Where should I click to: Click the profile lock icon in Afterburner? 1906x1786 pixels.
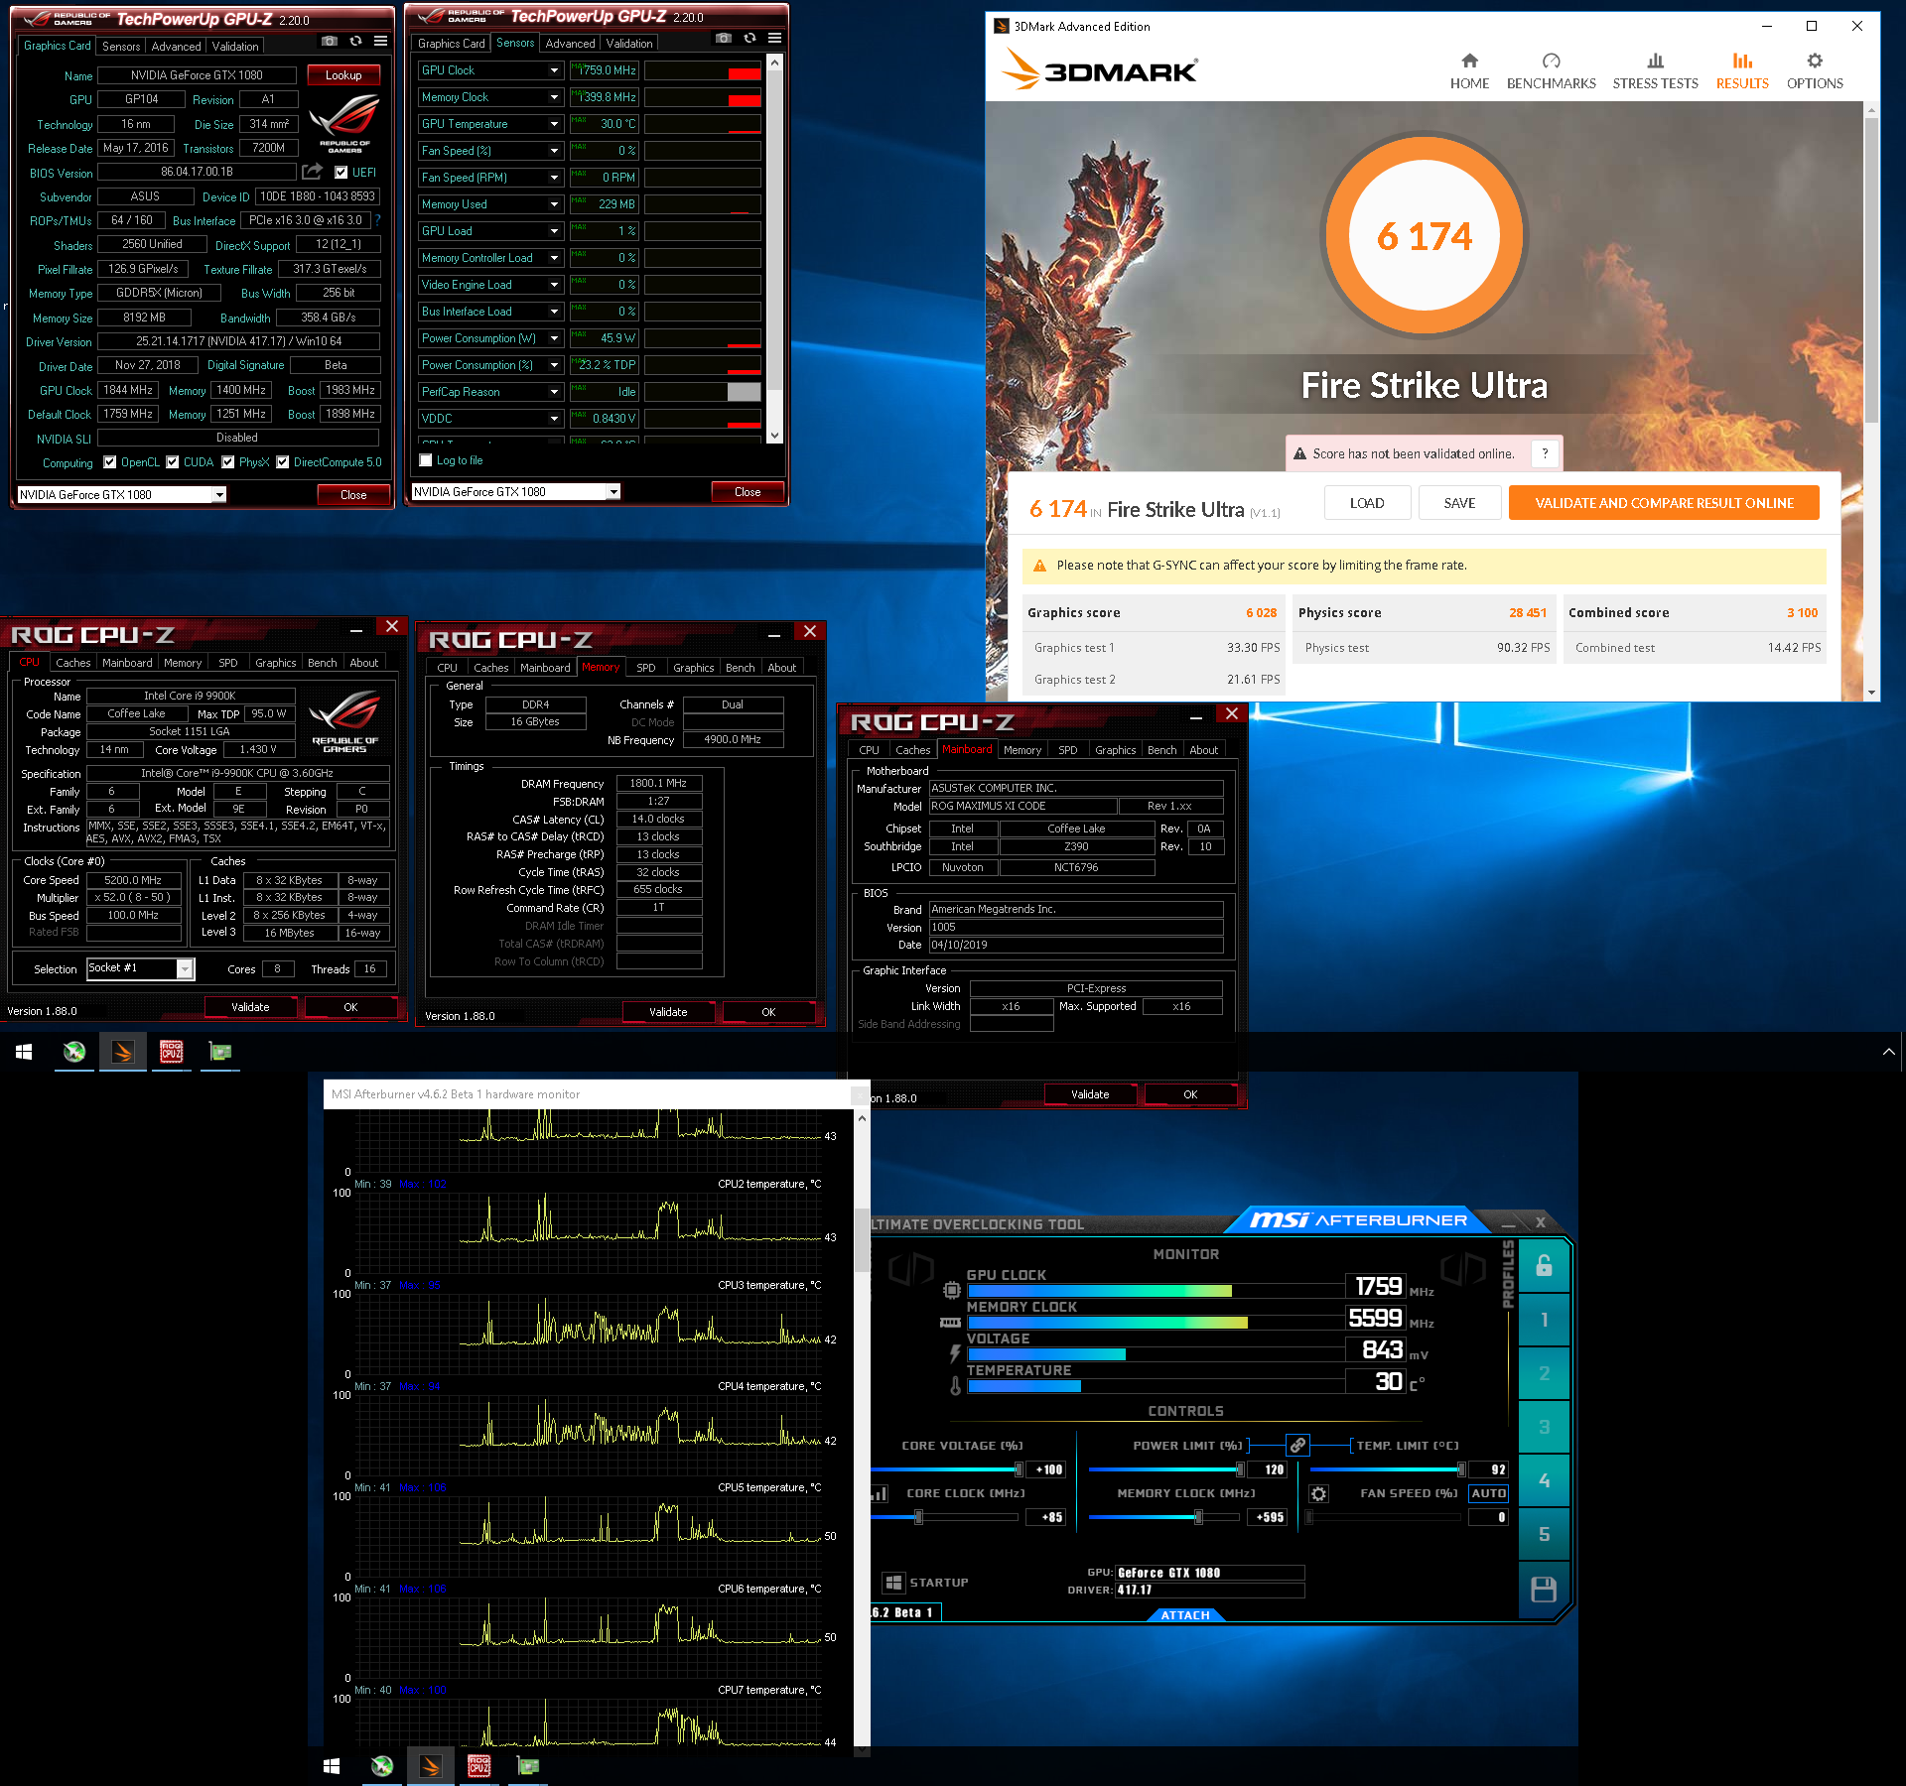pos(1544,1265)
